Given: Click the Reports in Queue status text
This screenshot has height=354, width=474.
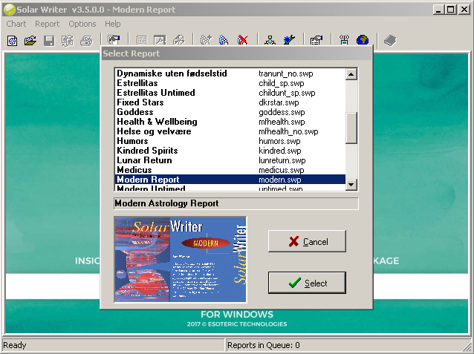Looking at the screenshot, I should point(263,345).
